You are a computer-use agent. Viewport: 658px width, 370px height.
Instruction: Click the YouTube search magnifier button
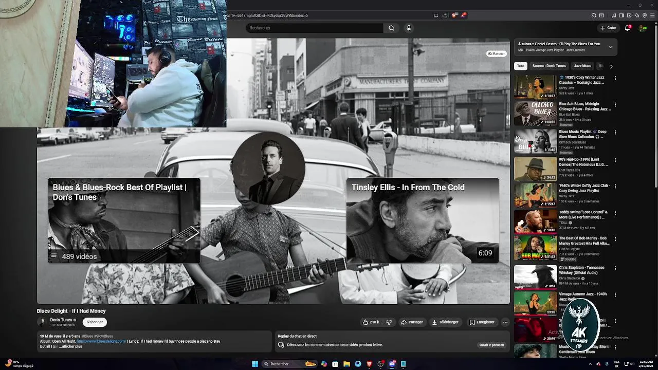tap(391, 28)
